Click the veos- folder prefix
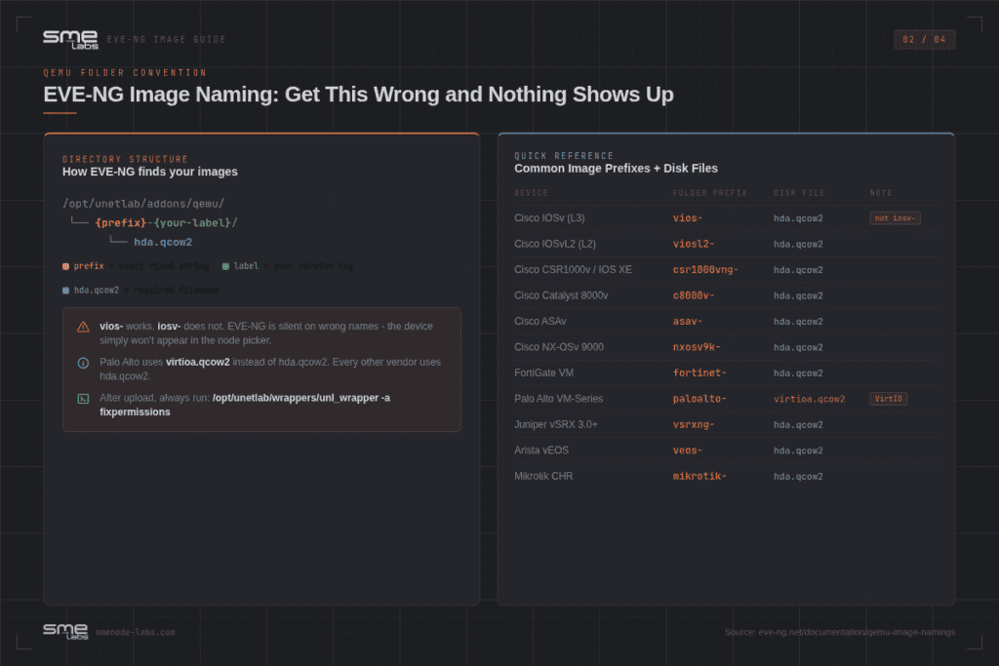This screenshot has height=666, width=999. [x=688, y=451]
